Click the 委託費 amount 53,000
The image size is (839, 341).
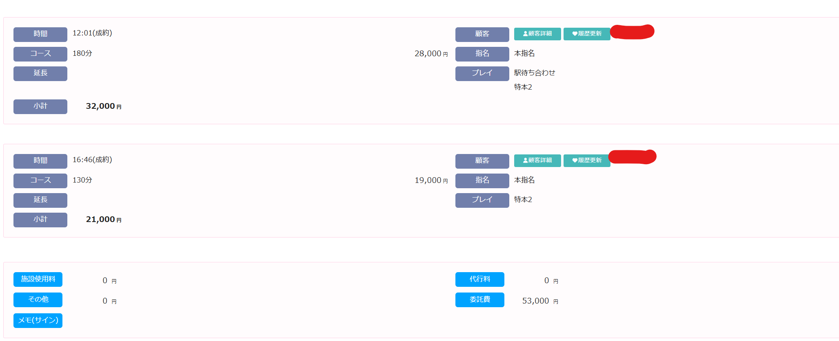[x=535, y=301]
